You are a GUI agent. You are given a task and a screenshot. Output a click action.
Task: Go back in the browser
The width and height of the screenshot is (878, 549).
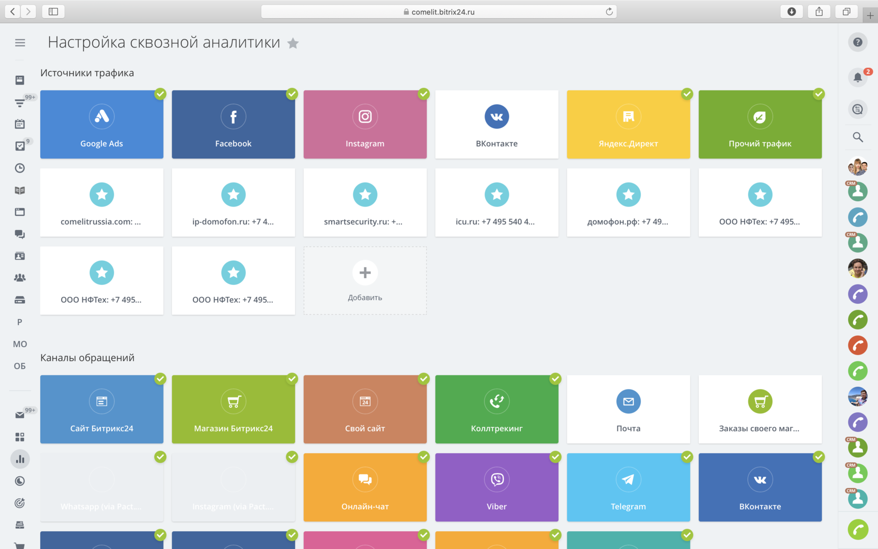tap(13, 12)
